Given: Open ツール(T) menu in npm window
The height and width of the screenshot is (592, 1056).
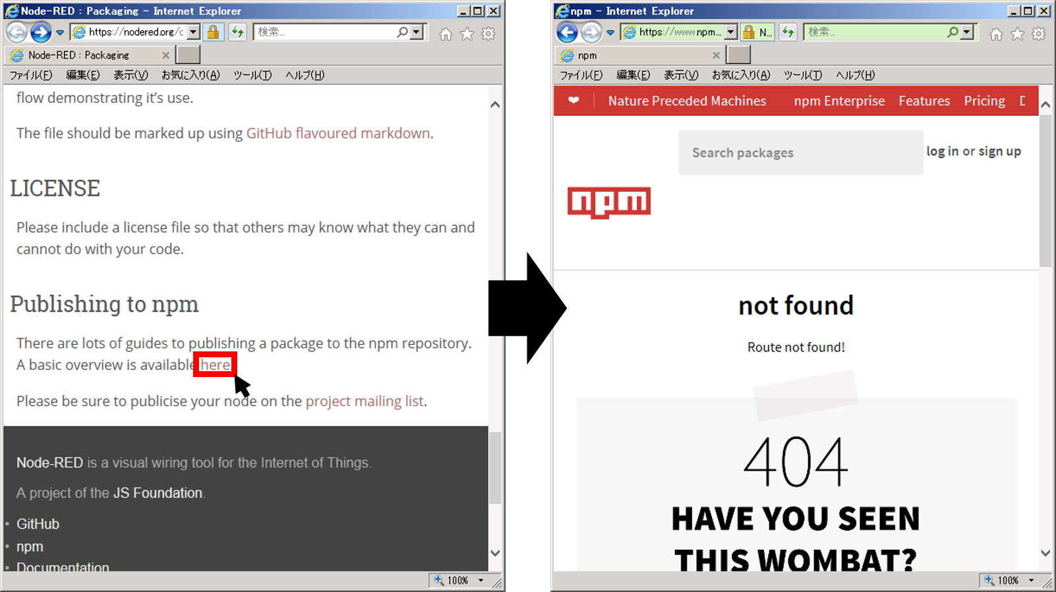Looking at the screenshot, I should click(x=803, y=75).
